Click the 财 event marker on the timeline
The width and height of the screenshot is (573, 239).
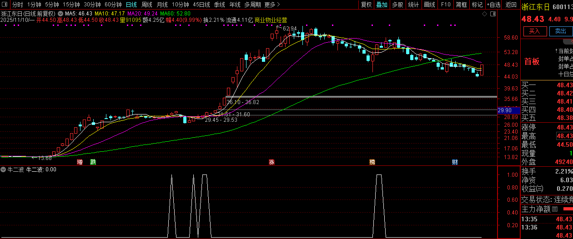pyautogui.click(x=454, y=162)
